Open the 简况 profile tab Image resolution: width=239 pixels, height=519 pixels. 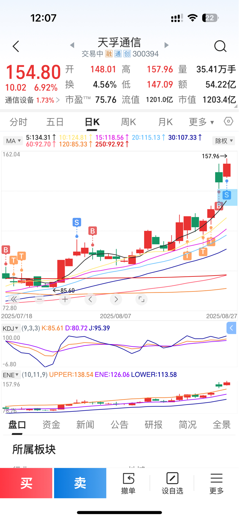188,425
